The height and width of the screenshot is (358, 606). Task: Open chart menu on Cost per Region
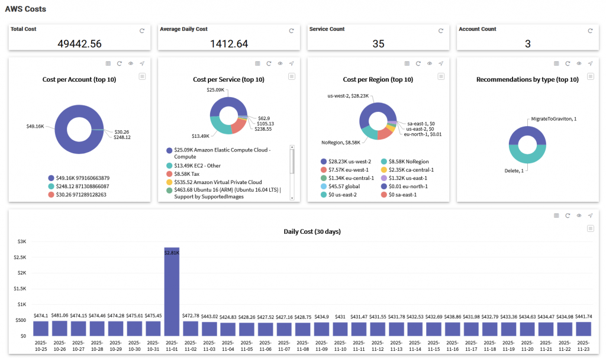[x=441, y=76]
